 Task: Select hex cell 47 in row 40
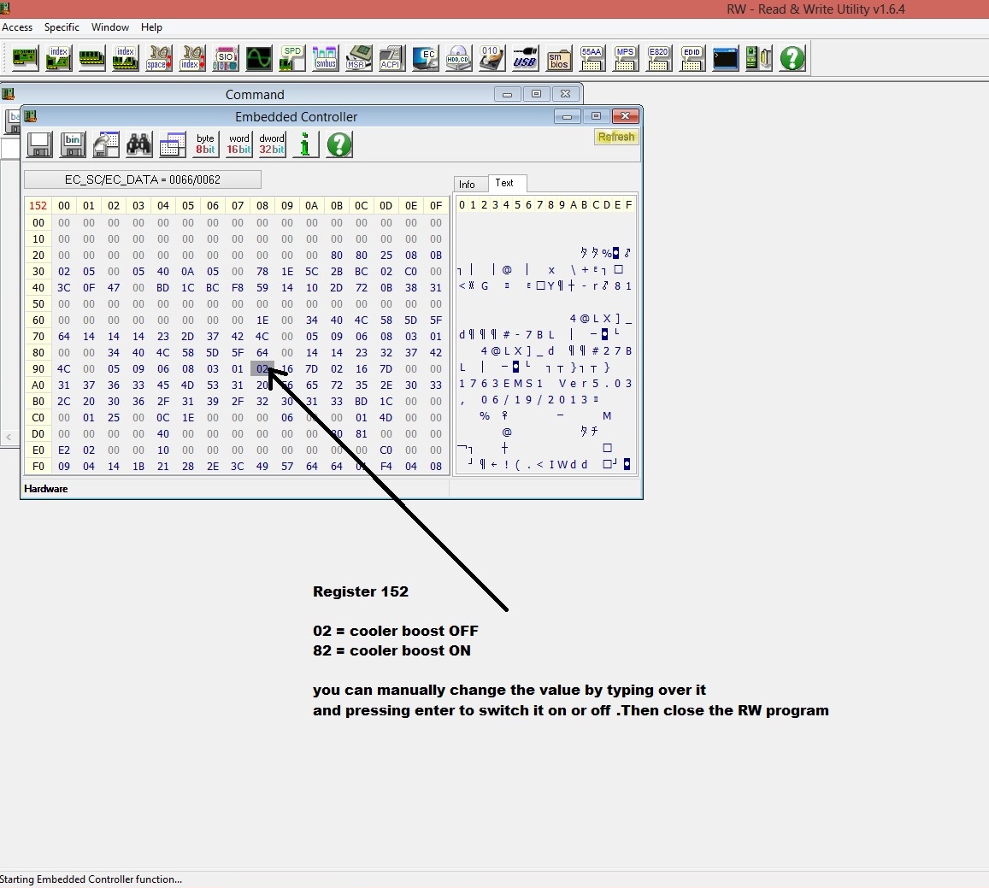point(114,287)
